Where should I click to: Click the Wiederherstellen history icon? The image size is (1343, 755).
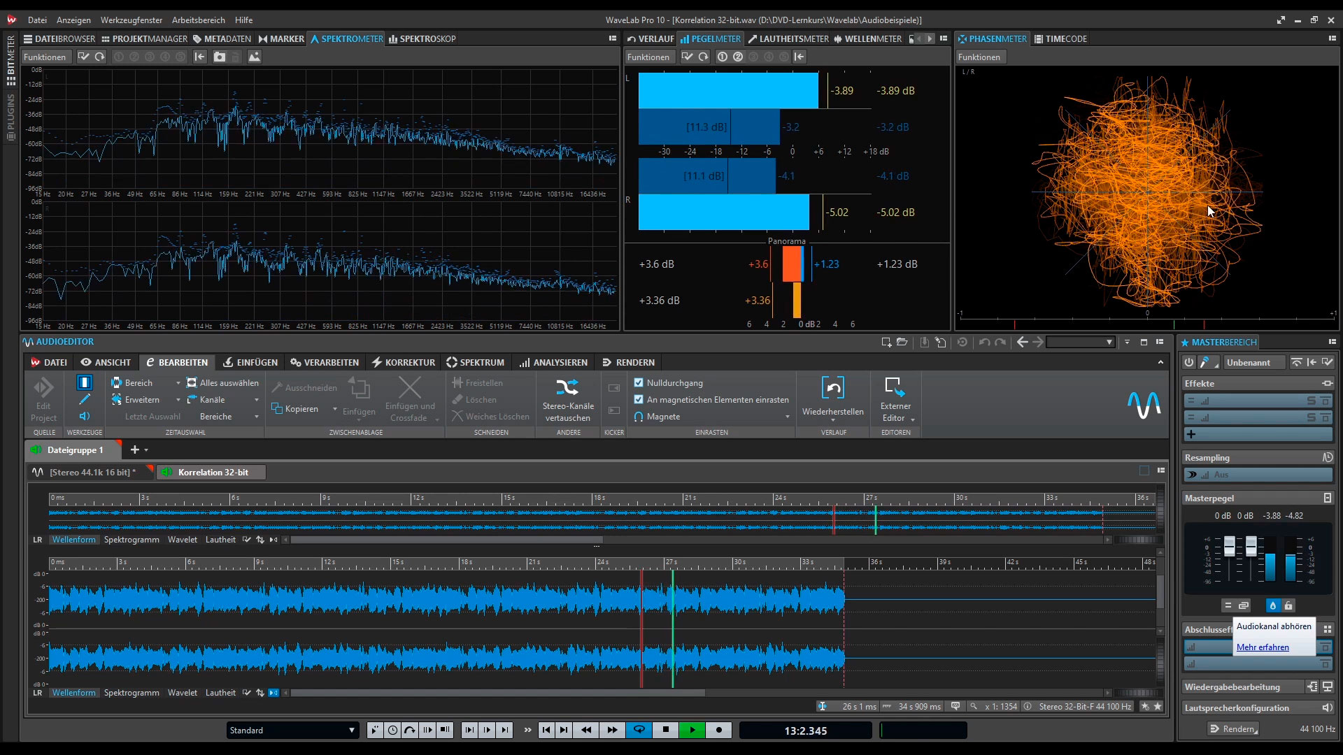click(x=832, y=387)
